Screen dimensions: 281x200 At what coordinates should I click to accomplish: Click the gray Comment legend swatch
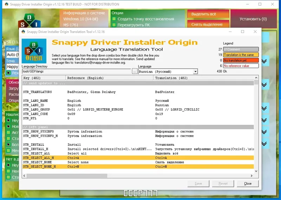[241, 49]
